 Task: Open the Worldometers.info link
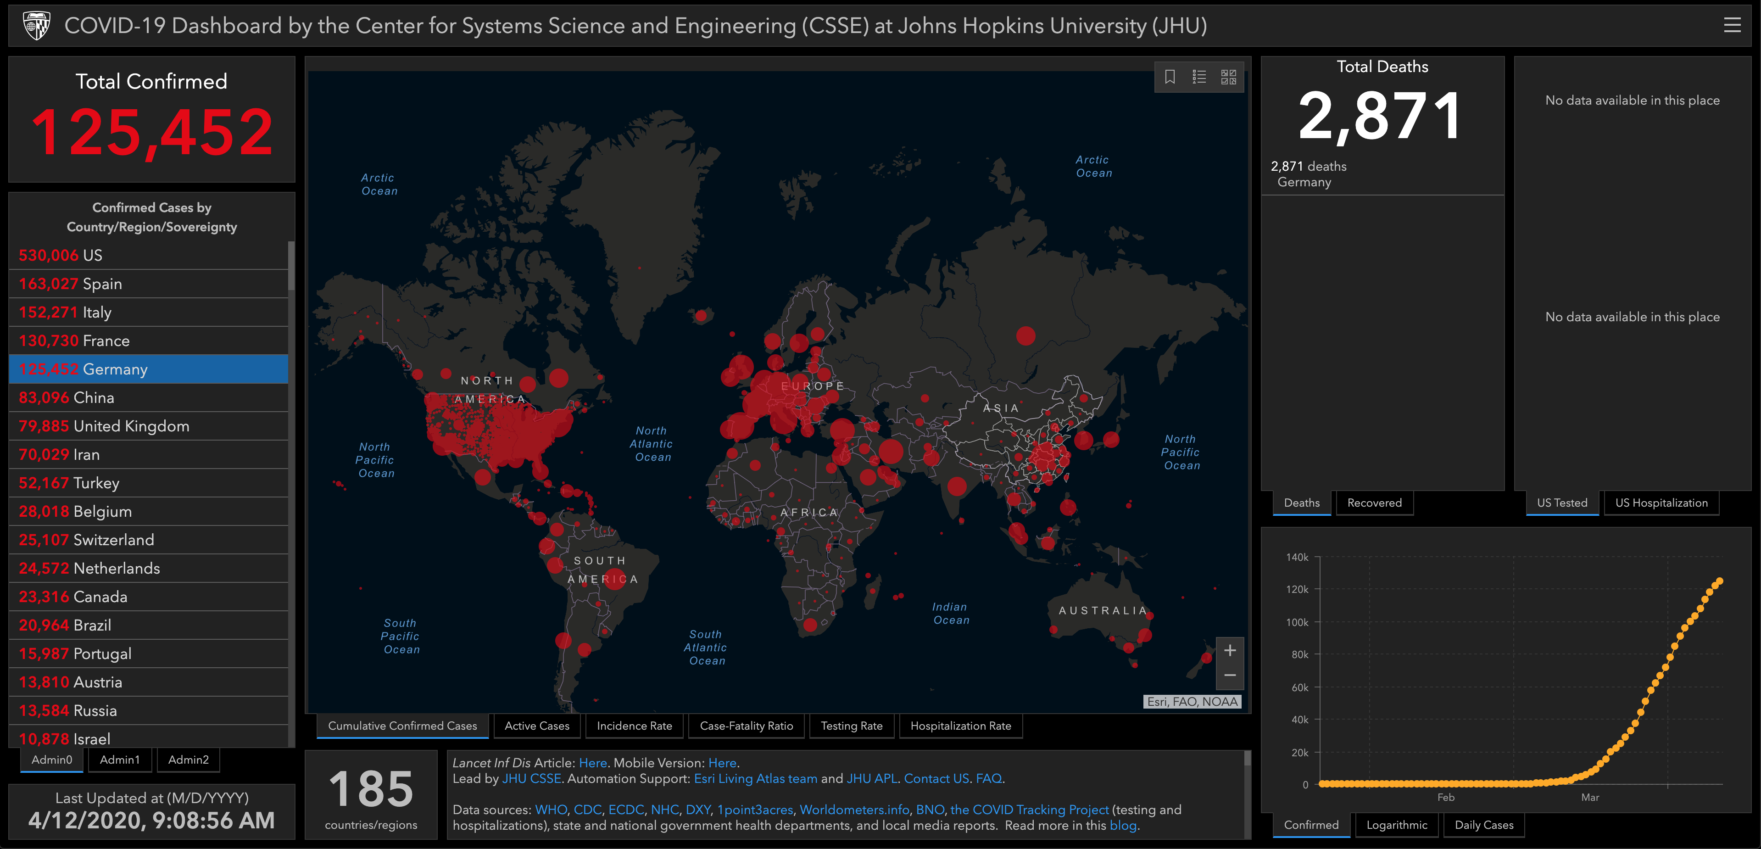(854, 810)
